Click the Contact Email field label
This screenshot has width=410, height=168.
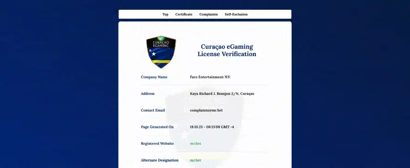153,110
